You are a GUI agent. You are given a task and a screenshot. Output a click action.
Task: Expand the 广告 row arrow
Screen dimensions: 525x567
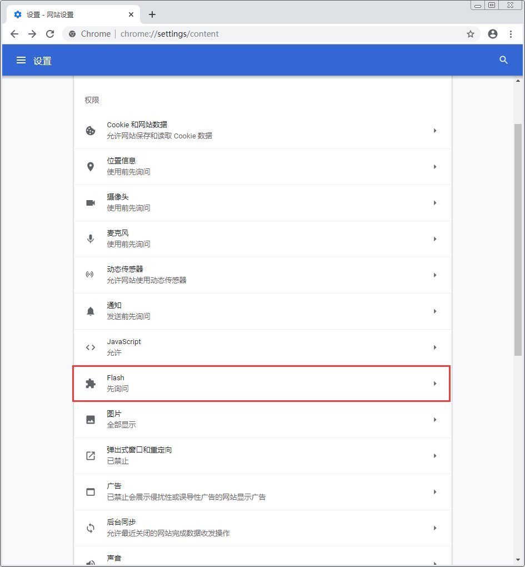point(434,492)
